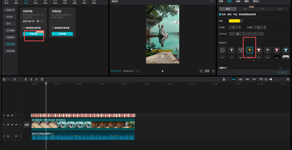
Task: Switch to the 字幕 tab in properties
Action: [221, 1]
